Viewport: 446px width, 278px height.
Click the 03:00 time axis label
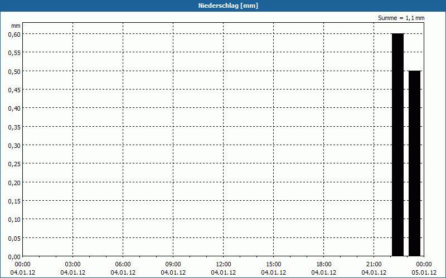click(73, 264)
